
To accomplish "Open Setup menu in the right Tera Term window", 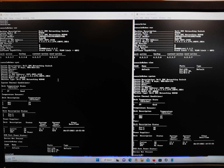I will [x=147, y=18].
